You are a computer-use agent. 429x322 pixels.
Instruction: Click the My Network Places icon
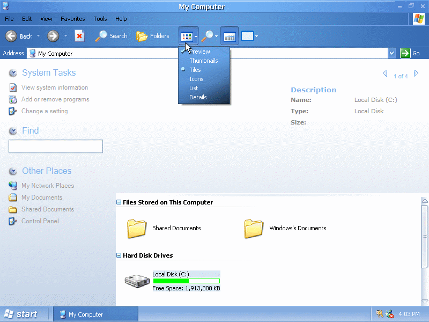pyautogui.click(x=12, y=185)
